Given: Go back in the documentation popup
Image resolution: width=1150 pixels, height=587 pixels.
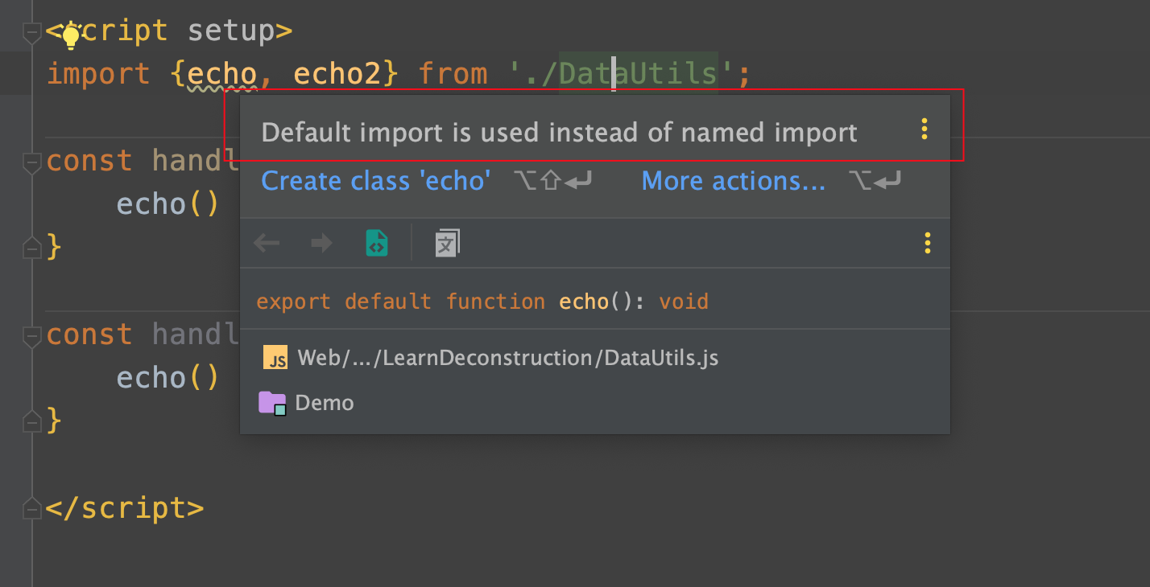Looking at the screenshot, I should click(x=267, y=243).
